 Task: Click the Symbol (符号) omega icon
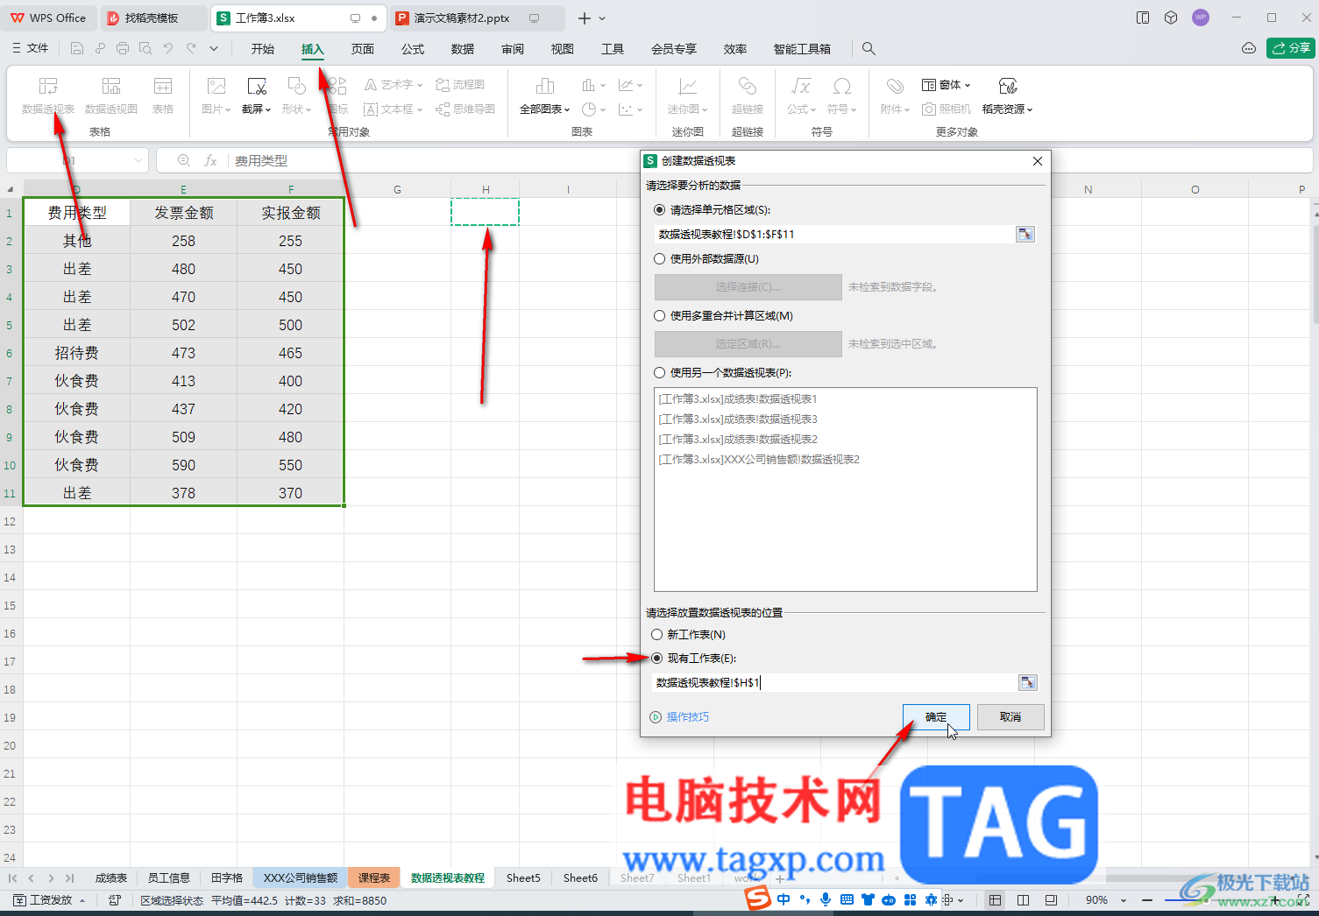(x=842, y=86)
